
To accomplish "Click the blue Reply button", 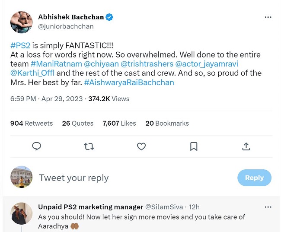I will pos(254,178).
